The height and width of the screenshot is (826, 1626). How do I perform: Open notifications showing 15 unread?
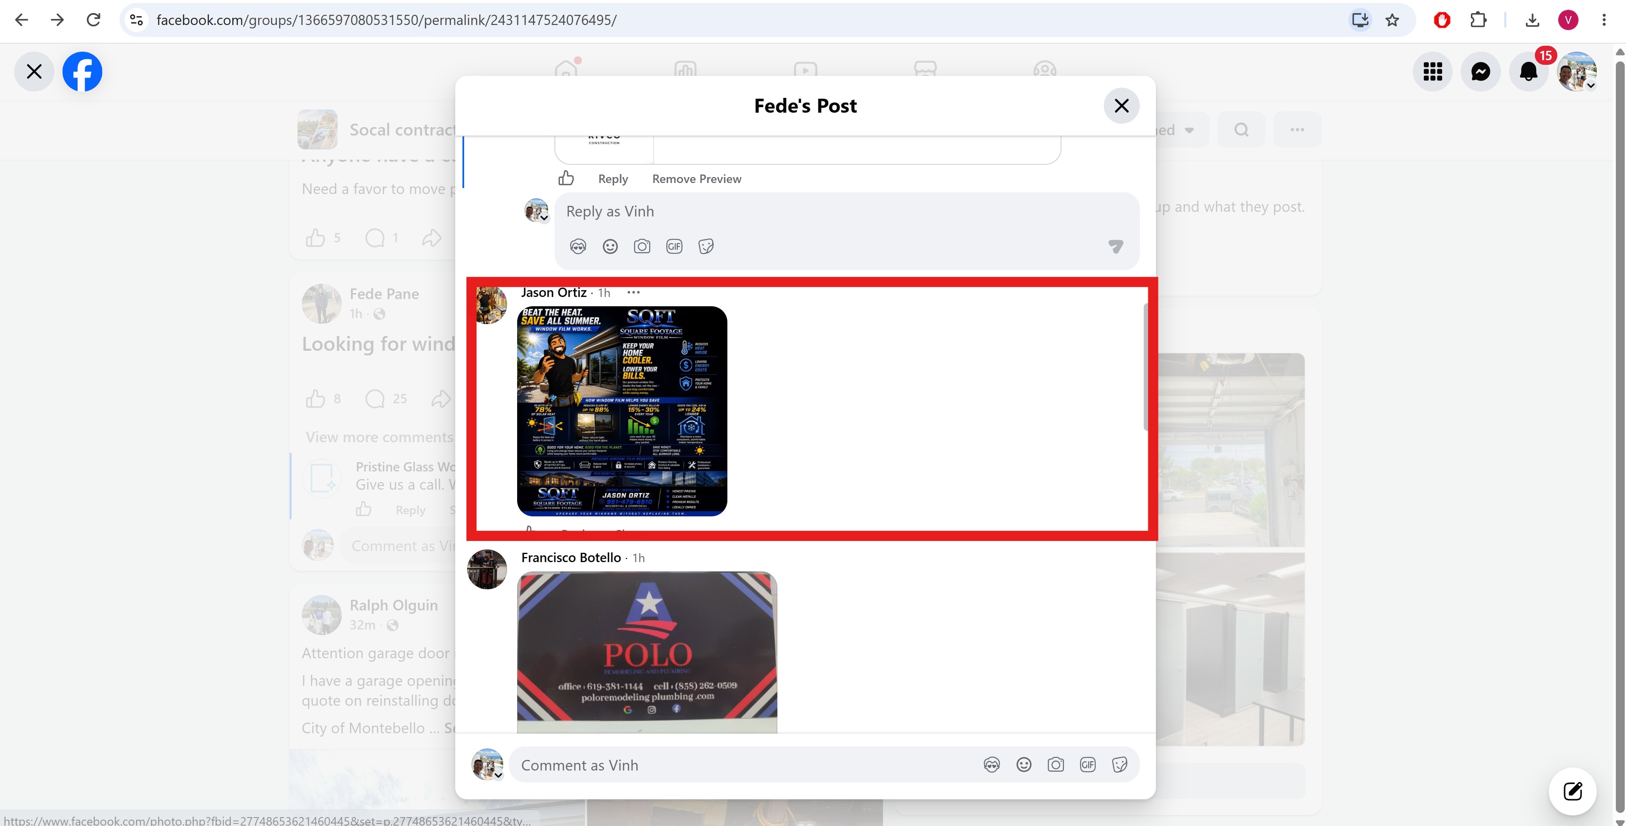click(x=1529, y=71)
